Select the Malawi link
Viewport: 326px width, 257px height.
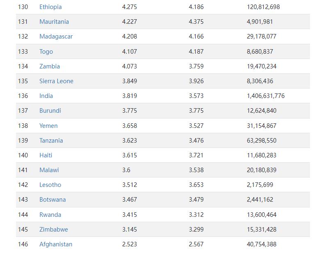coord(49,170)
